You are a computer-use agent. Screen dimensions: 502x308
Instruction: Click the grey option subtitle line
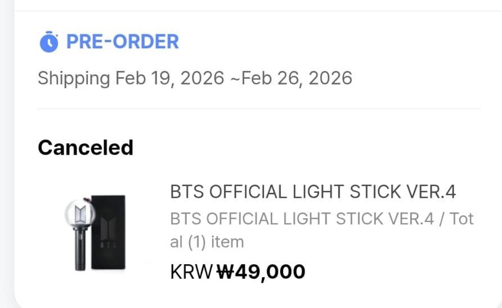click(x=322, y=219)
